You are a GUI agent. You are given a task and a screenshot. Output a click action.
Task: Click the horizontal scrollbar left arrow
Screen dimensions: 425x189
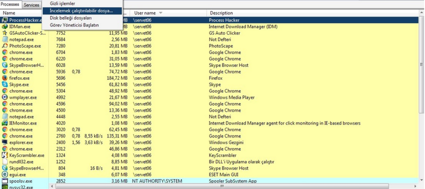[x=51, y=186]
